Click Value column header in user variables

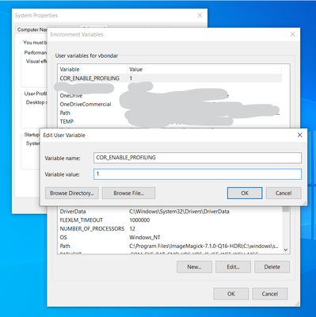pos(204,70)
